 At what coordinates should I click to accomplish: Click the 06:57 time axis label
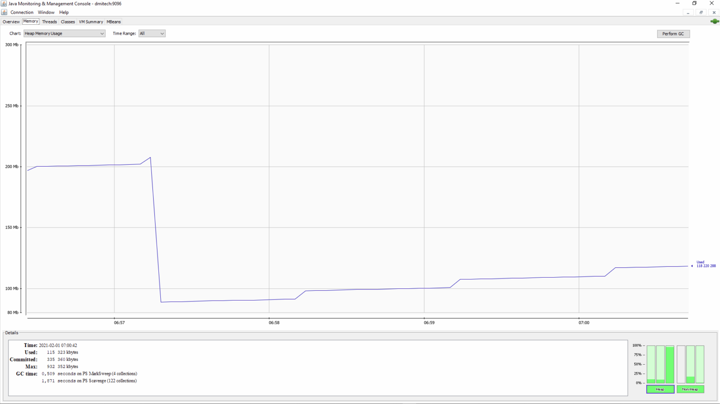tap(120, 323)
